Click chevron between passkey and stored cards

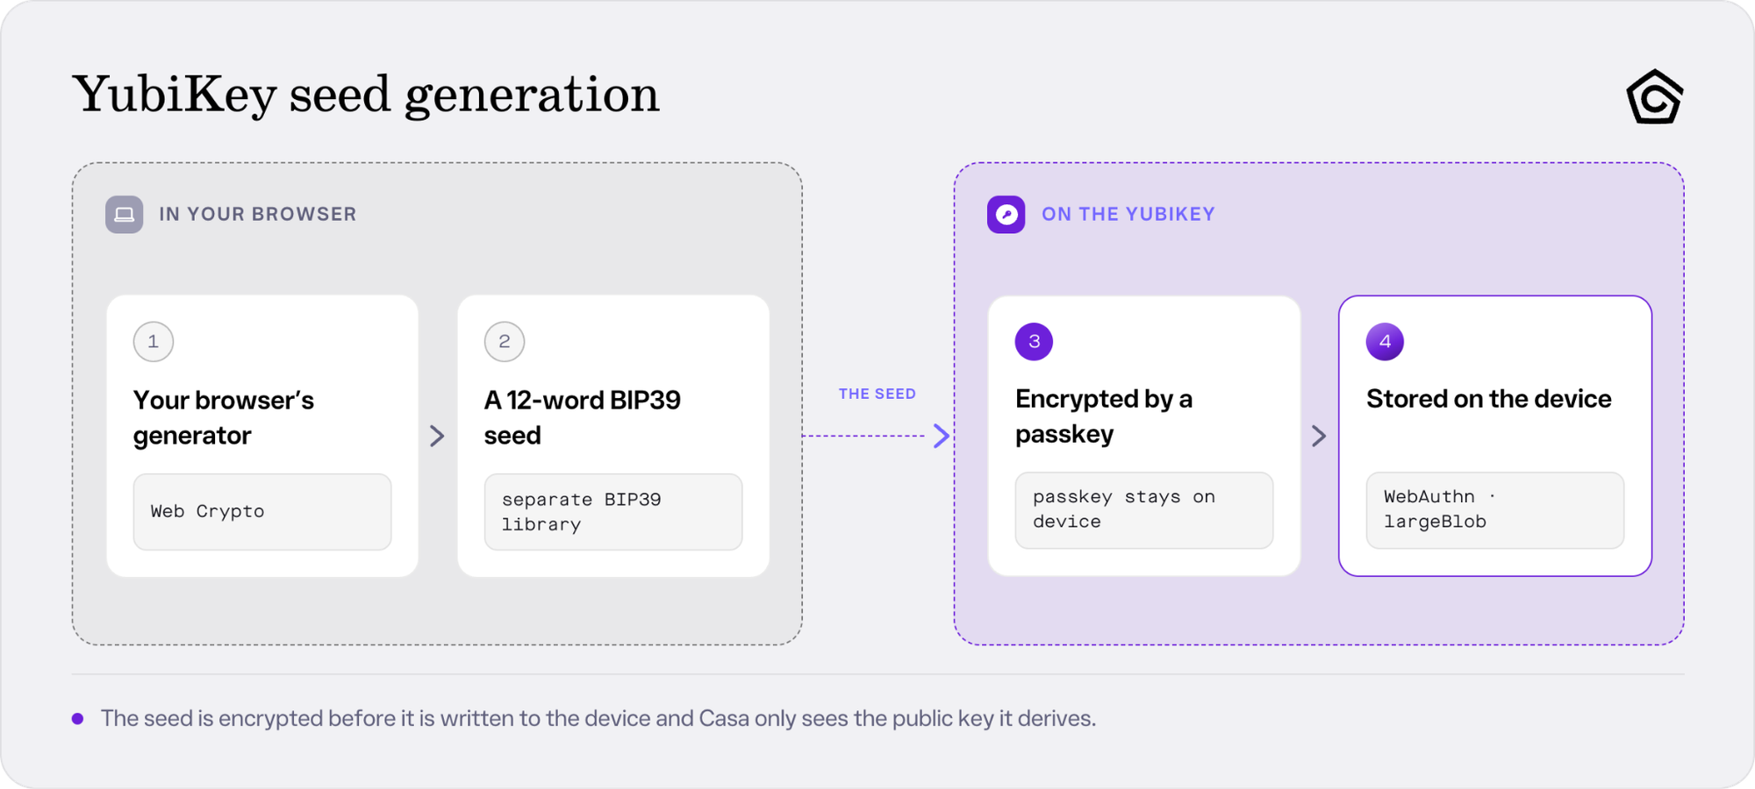[x=1318, y=436]
